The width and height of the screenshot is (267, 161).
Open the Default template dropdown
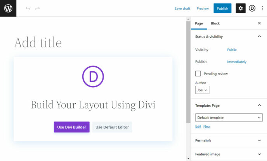[229, 118]
